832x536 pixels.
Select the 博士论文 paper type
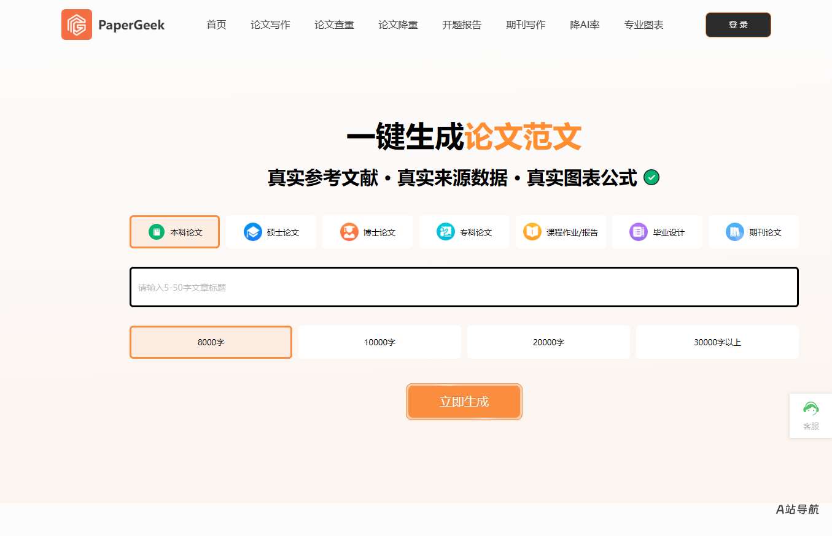tap(367, 232)
